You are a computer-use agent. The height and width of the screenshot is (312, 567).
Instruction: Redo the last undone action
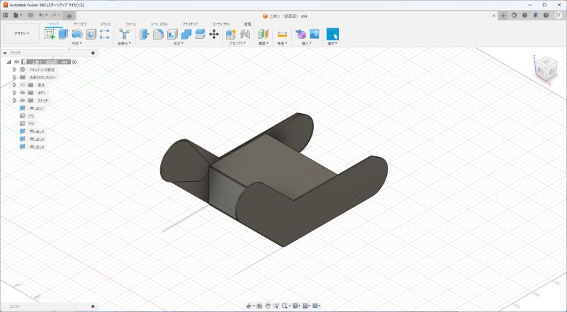point(55,16)
